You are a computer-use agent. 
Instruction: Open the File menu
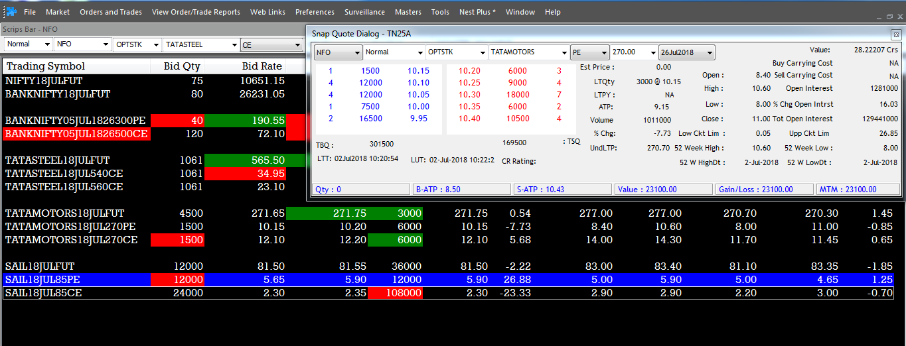click(x=30, y=12)
